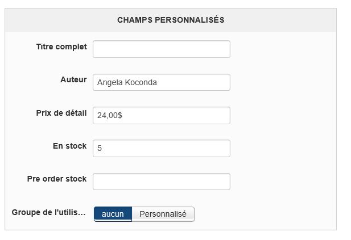Click the gray header bar beside the title
The height and width of the screenshot is (240, 351).
(284, 20)
